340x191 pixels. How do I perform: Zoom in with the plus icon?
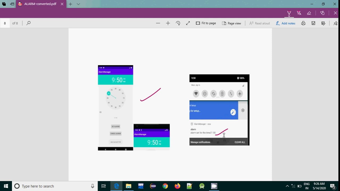click(168, 23)
